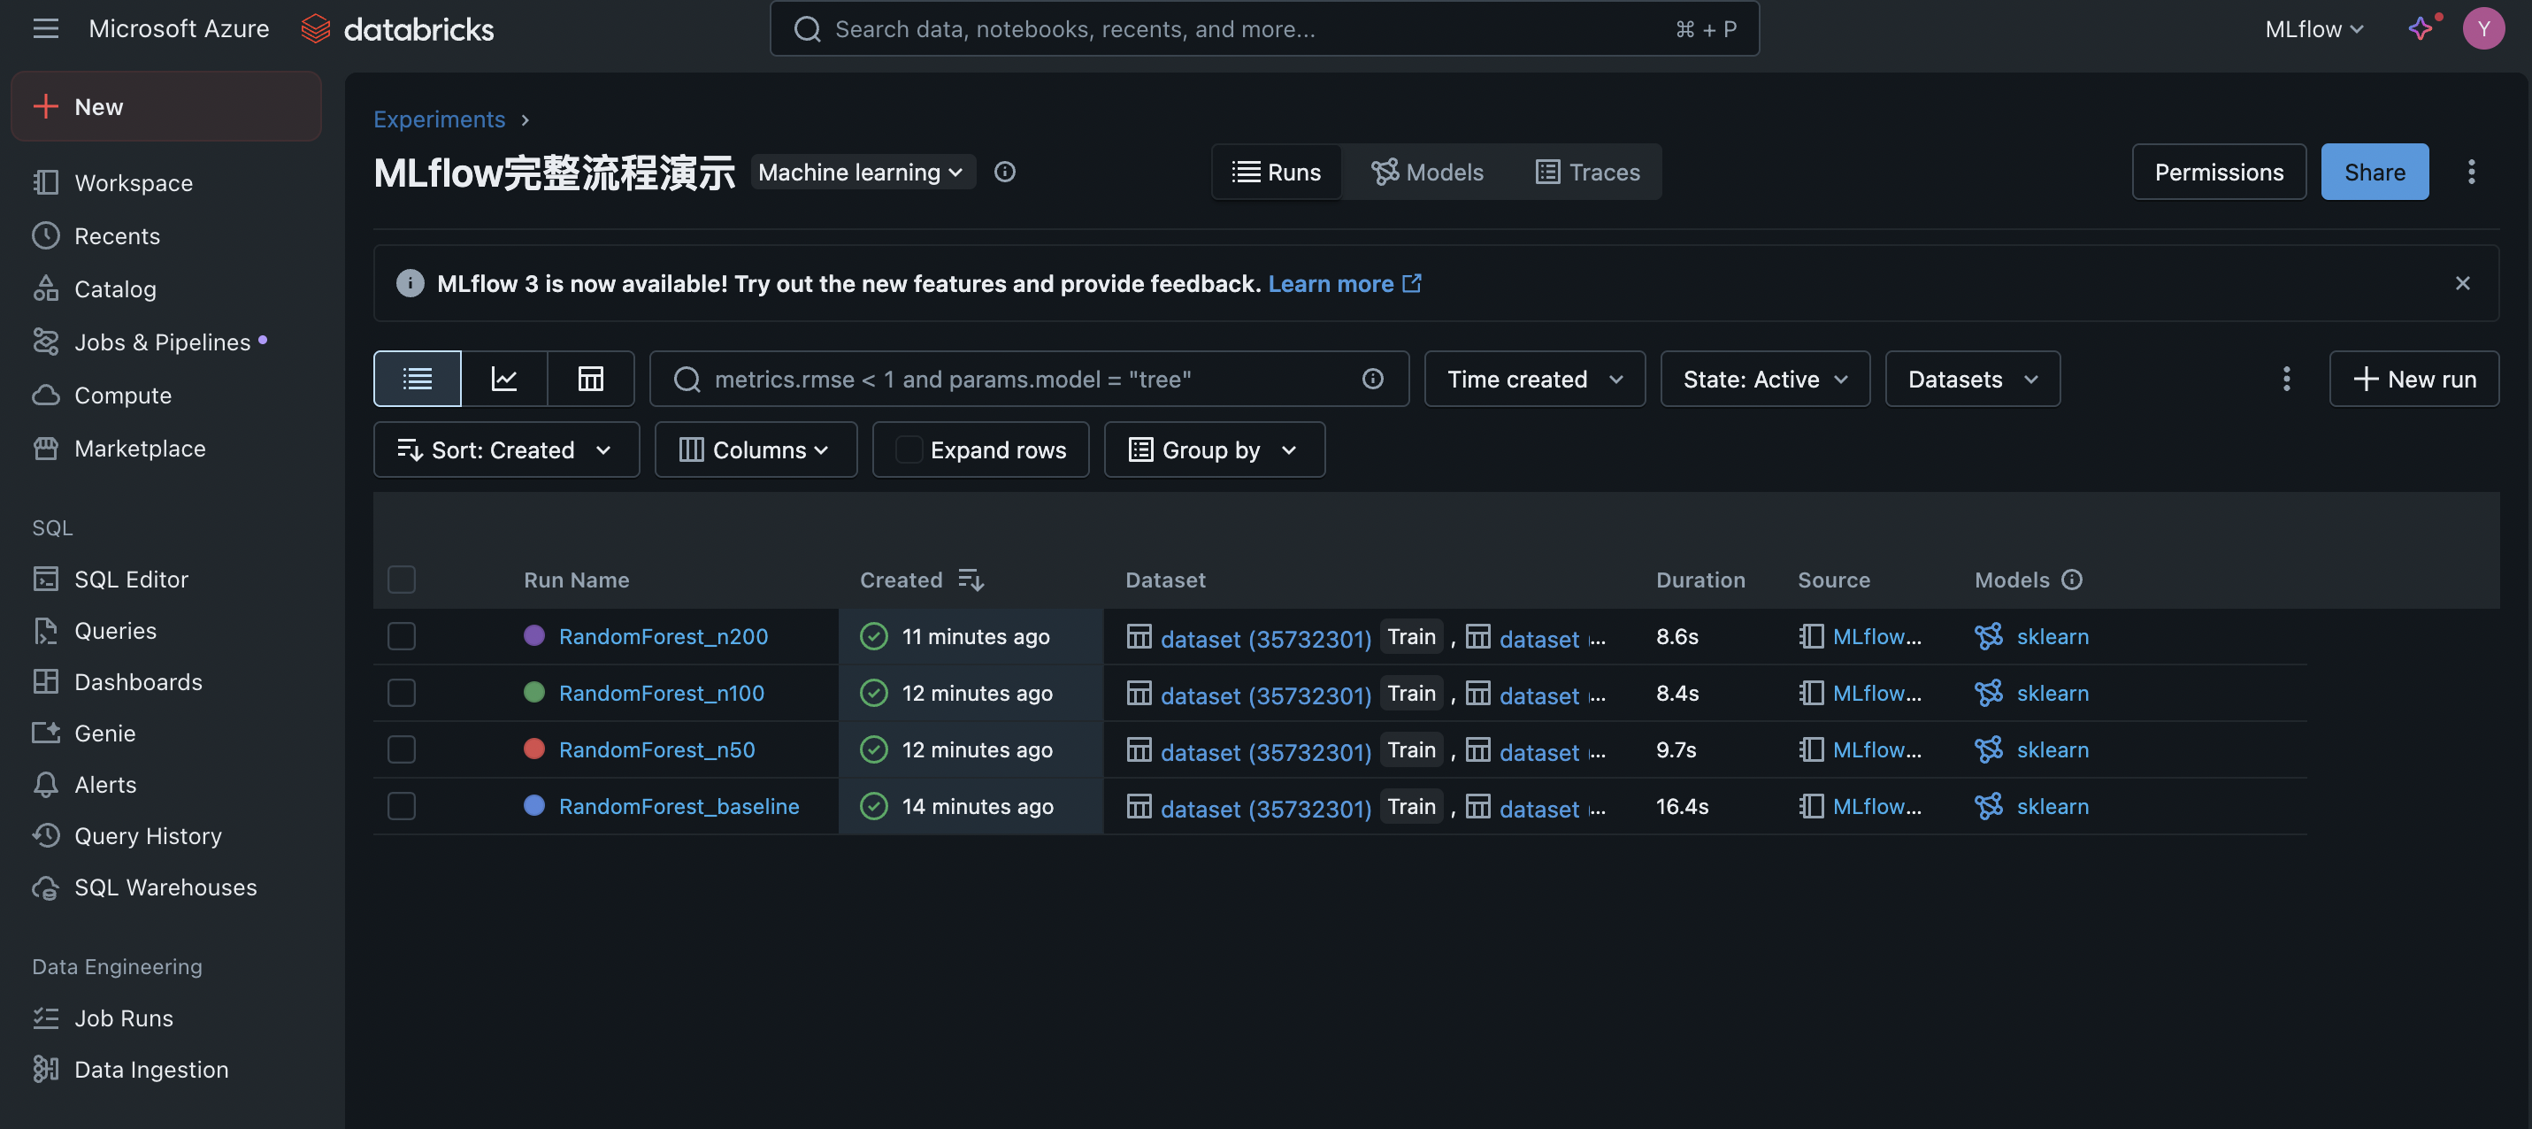Click the Share button
This screenshot has width=2532, height=1129.
[2375, 173]
